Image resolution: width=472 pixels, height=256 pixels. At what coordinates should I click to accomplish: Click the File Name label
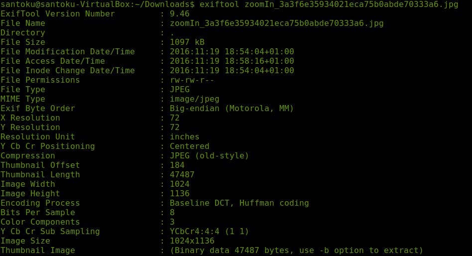(x=23, y=23)
